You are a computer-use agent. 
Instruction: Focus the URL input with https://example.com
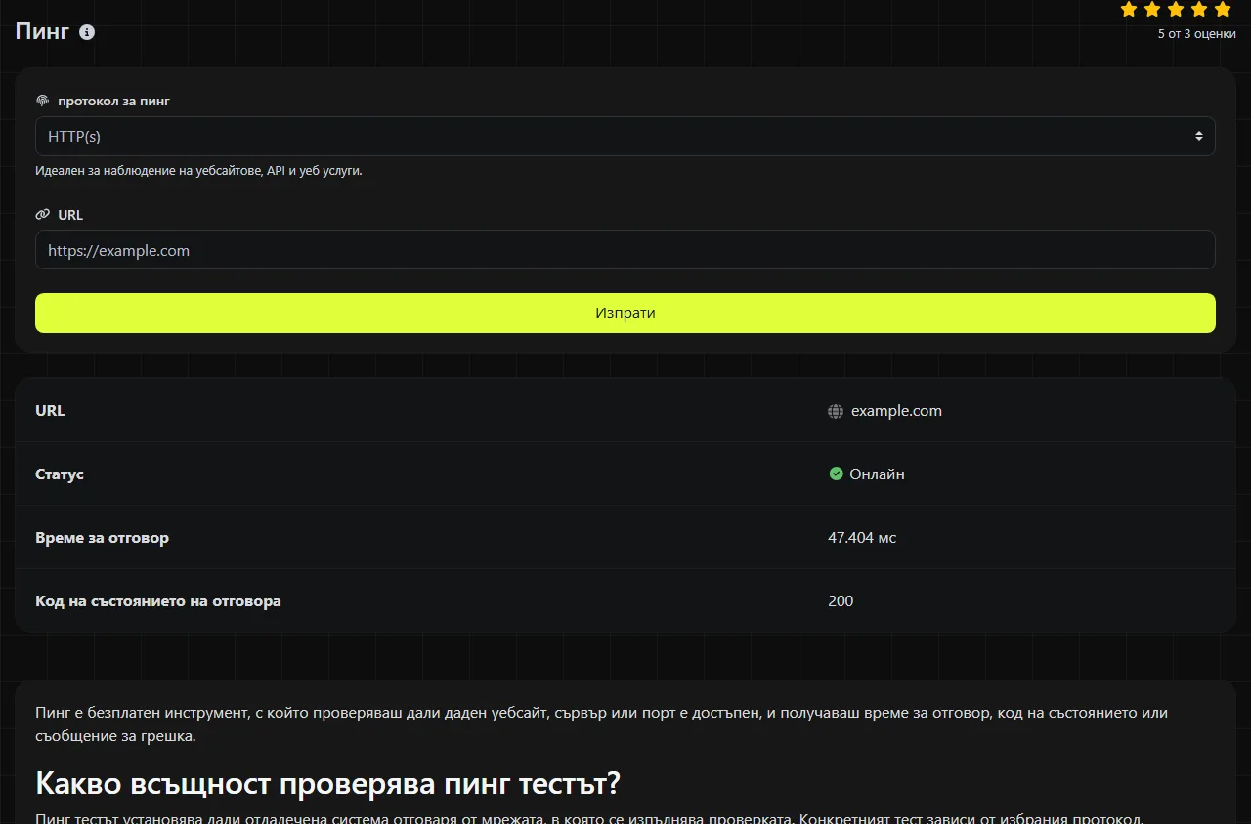[625, 250]
